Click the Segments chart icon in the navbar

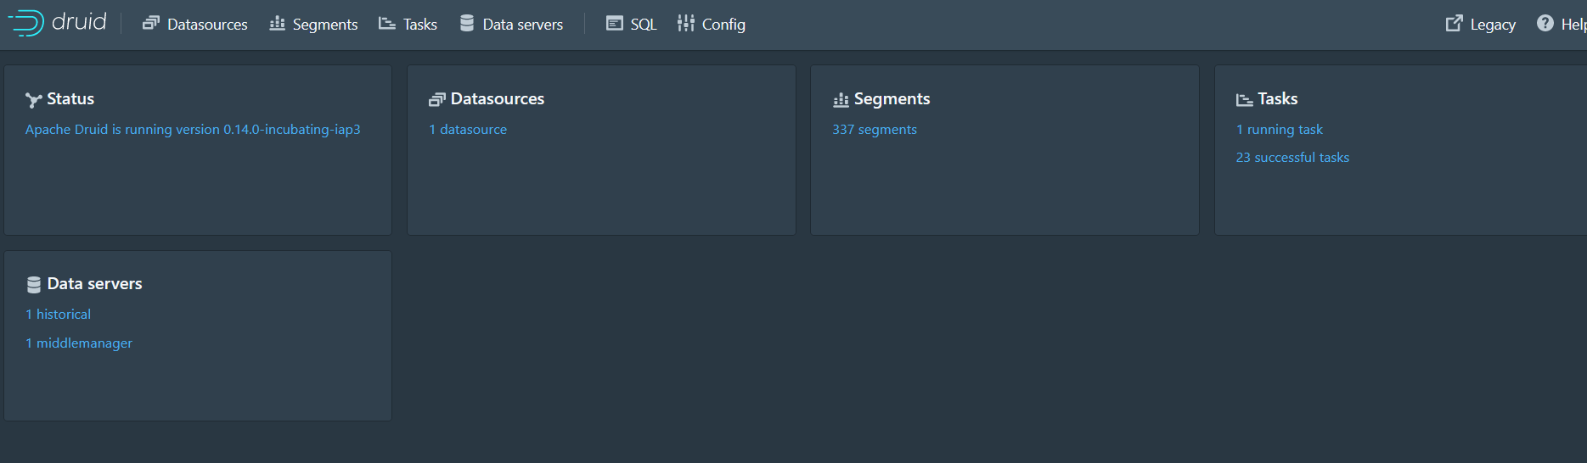tap(277, 24)
